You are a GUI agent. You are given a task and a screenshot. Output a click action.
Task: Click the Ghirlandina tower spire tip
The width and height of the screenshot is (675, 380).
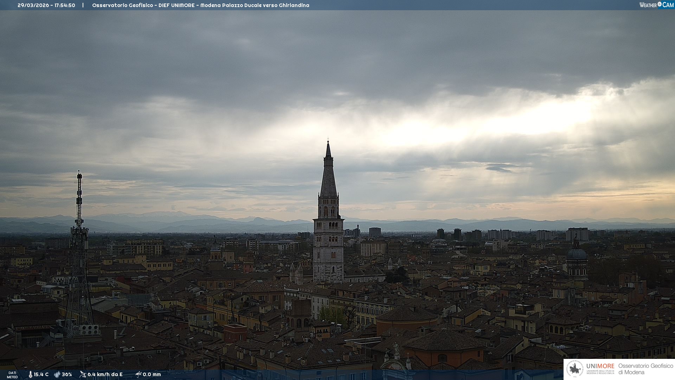pos(328,142)
